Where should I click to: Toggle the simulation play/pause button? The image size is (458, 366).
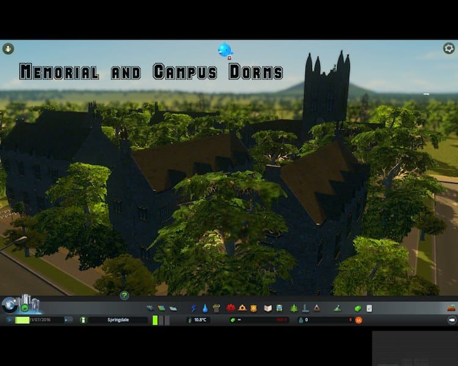coord(10,320)
